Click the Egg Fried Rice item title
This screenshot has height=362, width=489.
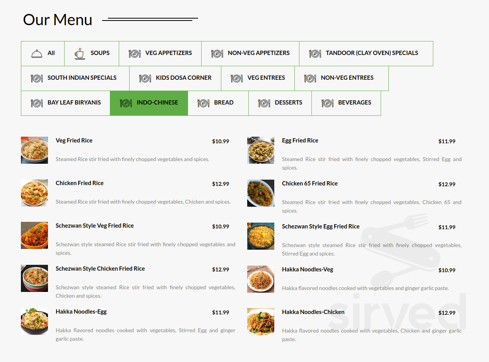[300, 140]
